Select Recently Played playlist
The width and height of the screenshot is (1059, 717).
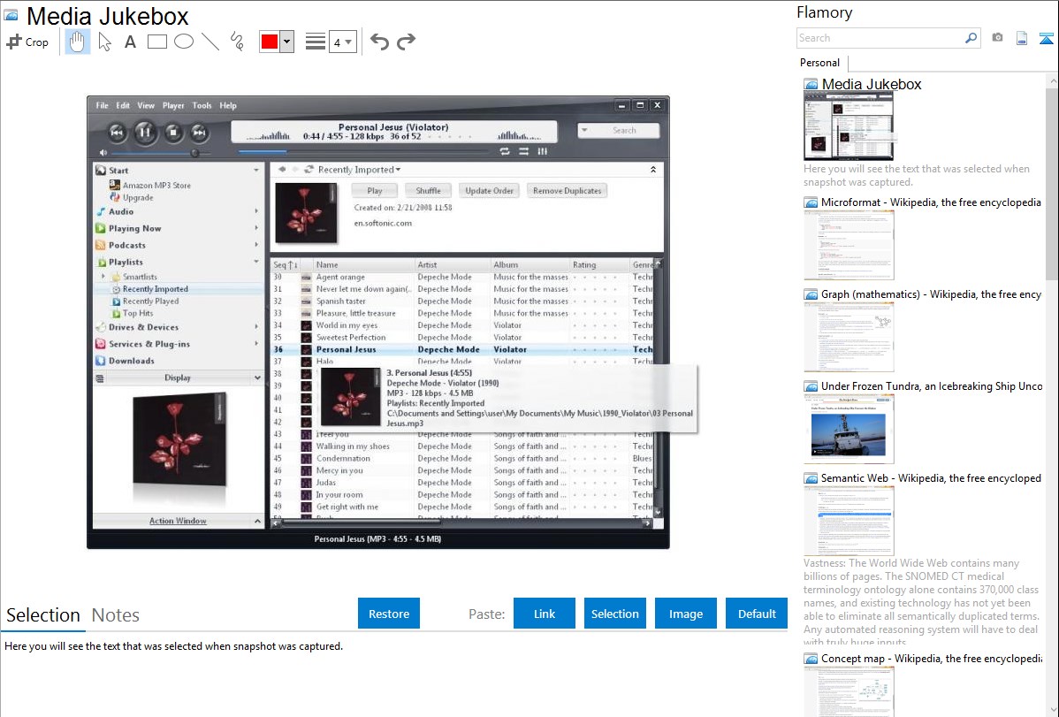(150, 301)
